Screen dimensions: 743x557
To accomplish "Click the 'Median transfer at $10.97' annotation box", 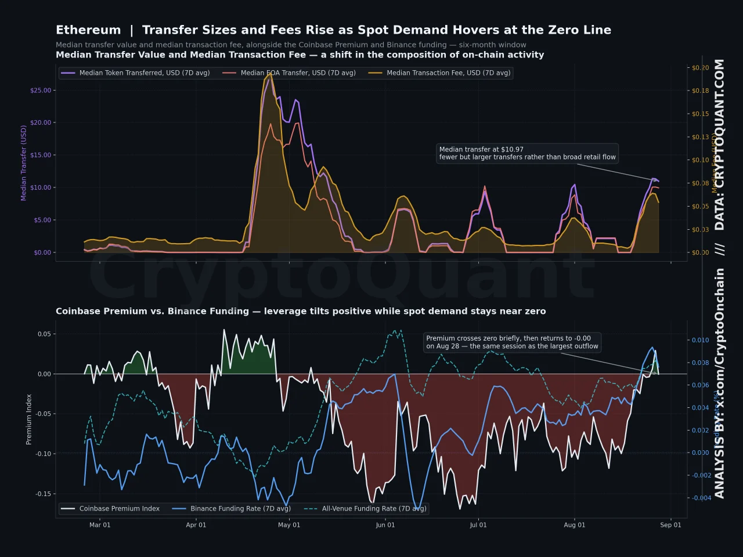I will point(527,153).
